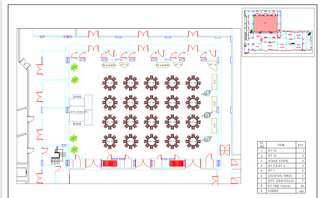
Task: Select the left IFT 3 & IFT 4 table
Action: coord(109,65)
